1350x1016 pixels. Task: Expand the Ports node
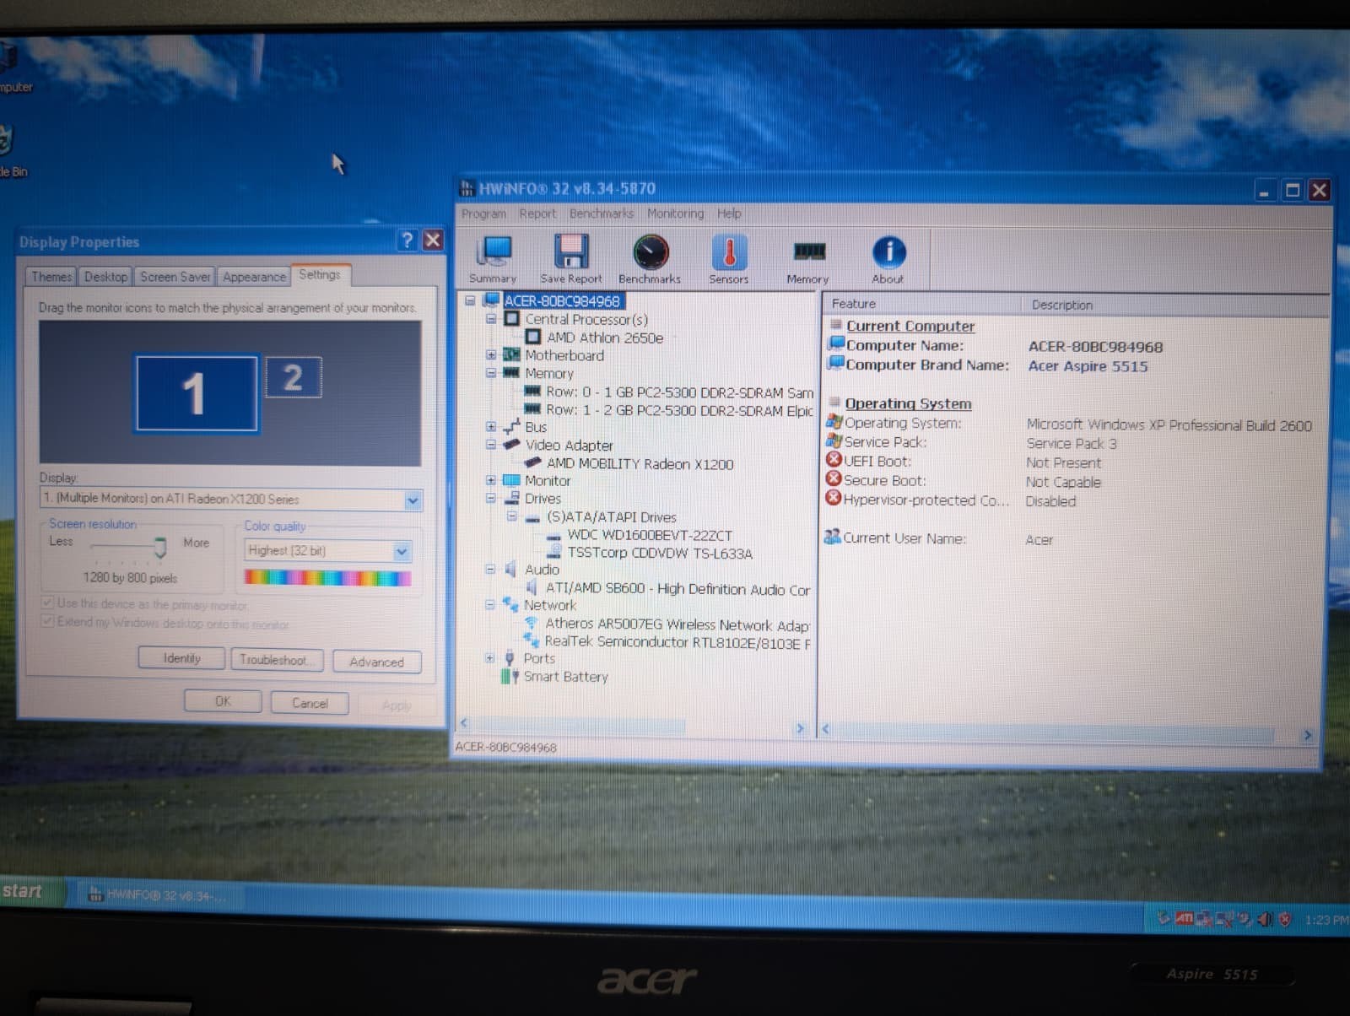pyautogui.click(x=489, y=657)
